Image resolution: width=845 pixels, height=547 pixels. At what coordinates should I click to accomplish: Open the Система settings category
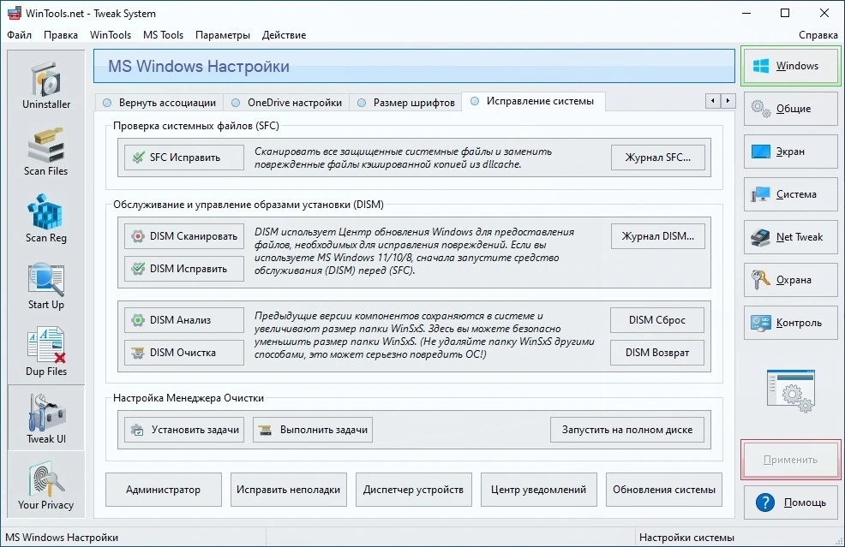(790, 194)
